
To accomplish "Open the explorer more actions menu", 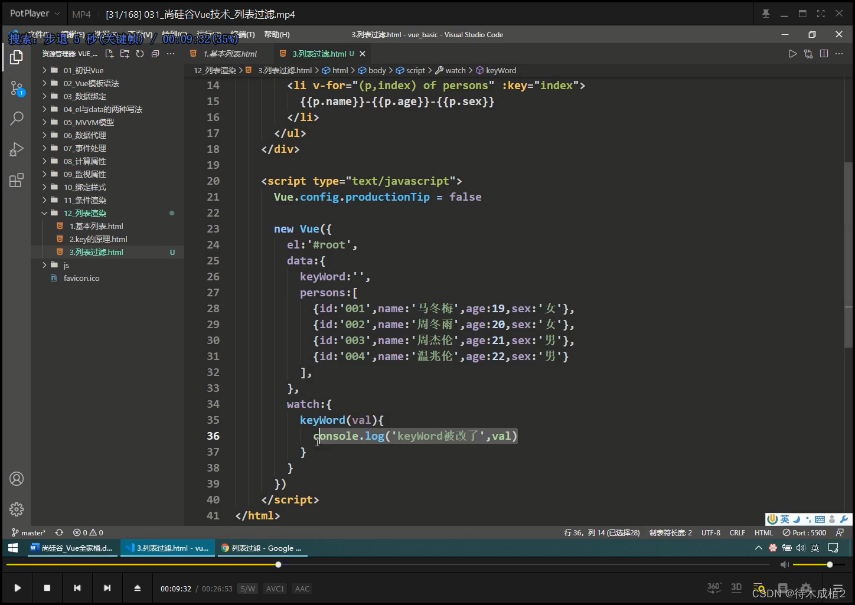I will pos(171,54).
